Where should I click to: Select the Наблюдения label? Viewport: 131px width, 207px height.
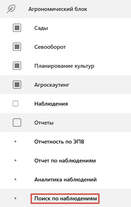click(51, 104)
